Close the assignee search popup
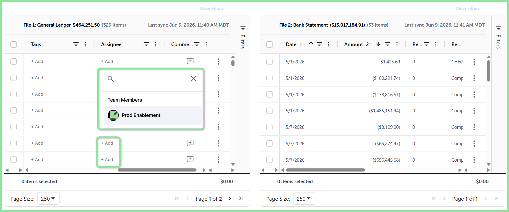 tap(193, 79)
